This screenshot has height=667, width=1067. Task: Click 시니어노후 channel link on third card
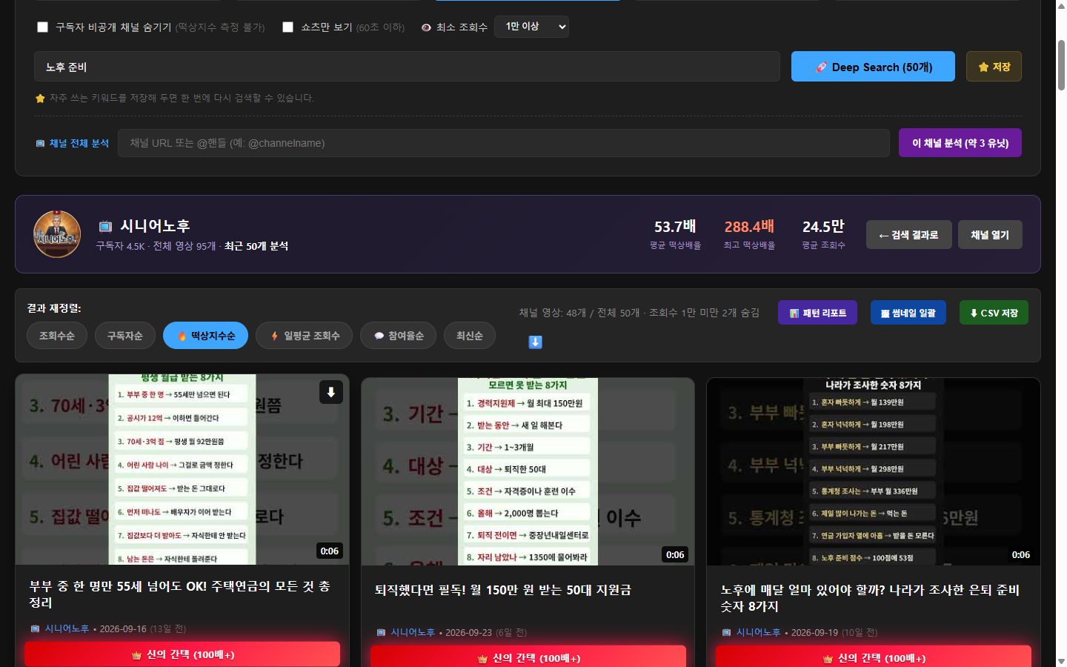coord(758,632)
